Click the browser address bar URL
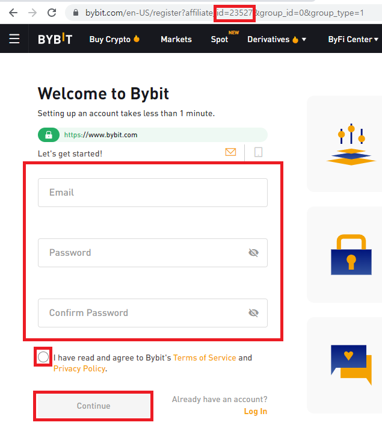The image size is (382, 440). pyautogui.click(x=224, y=13)
